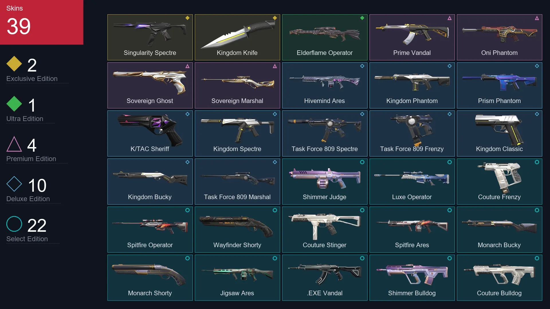Open the Kingdom Knife skin card
The width and height of the screenshot is (550, 309).
(x=237, y=37)
